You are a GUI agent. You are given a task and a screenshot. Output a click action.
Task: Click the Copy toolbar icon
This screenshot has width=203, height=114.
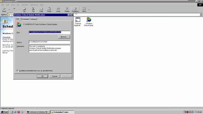coord(41,10)
